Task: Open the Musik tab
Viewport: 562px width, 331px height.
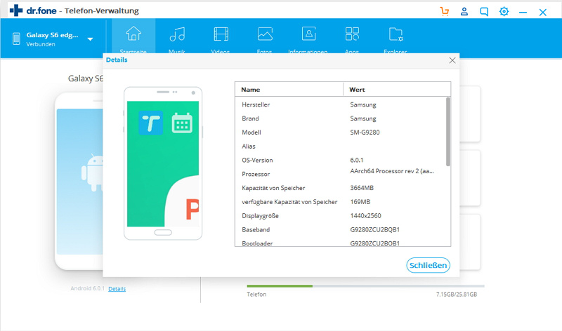Action: tap(177, 39)
